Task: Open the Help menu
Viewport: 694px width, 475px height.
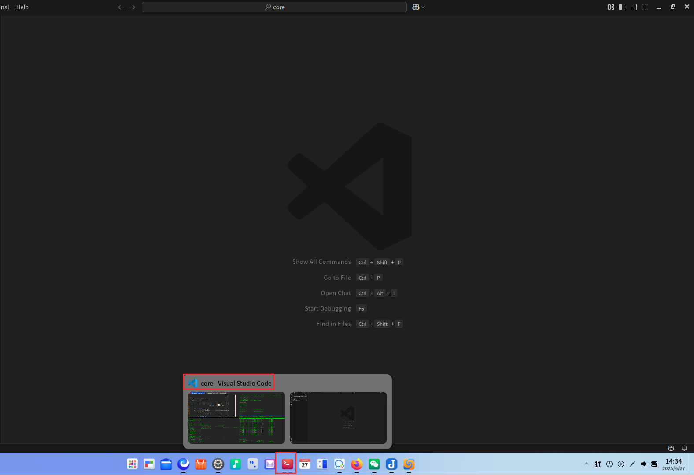Action: [22, 7]
